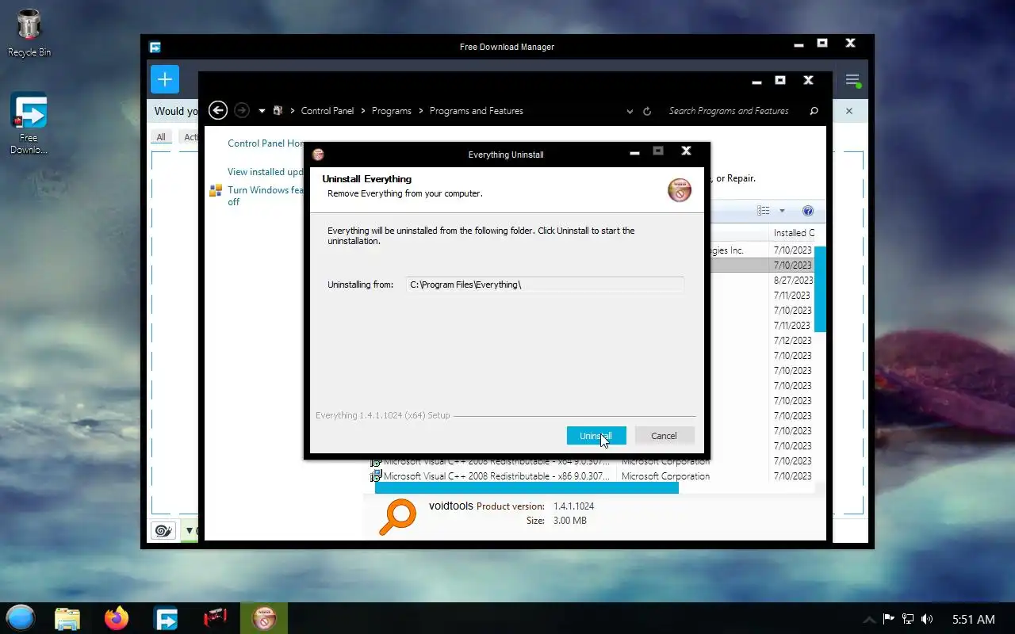
Task: Open the recent locations dropdown in Control Panel
Action: click(x=262, y=111)
